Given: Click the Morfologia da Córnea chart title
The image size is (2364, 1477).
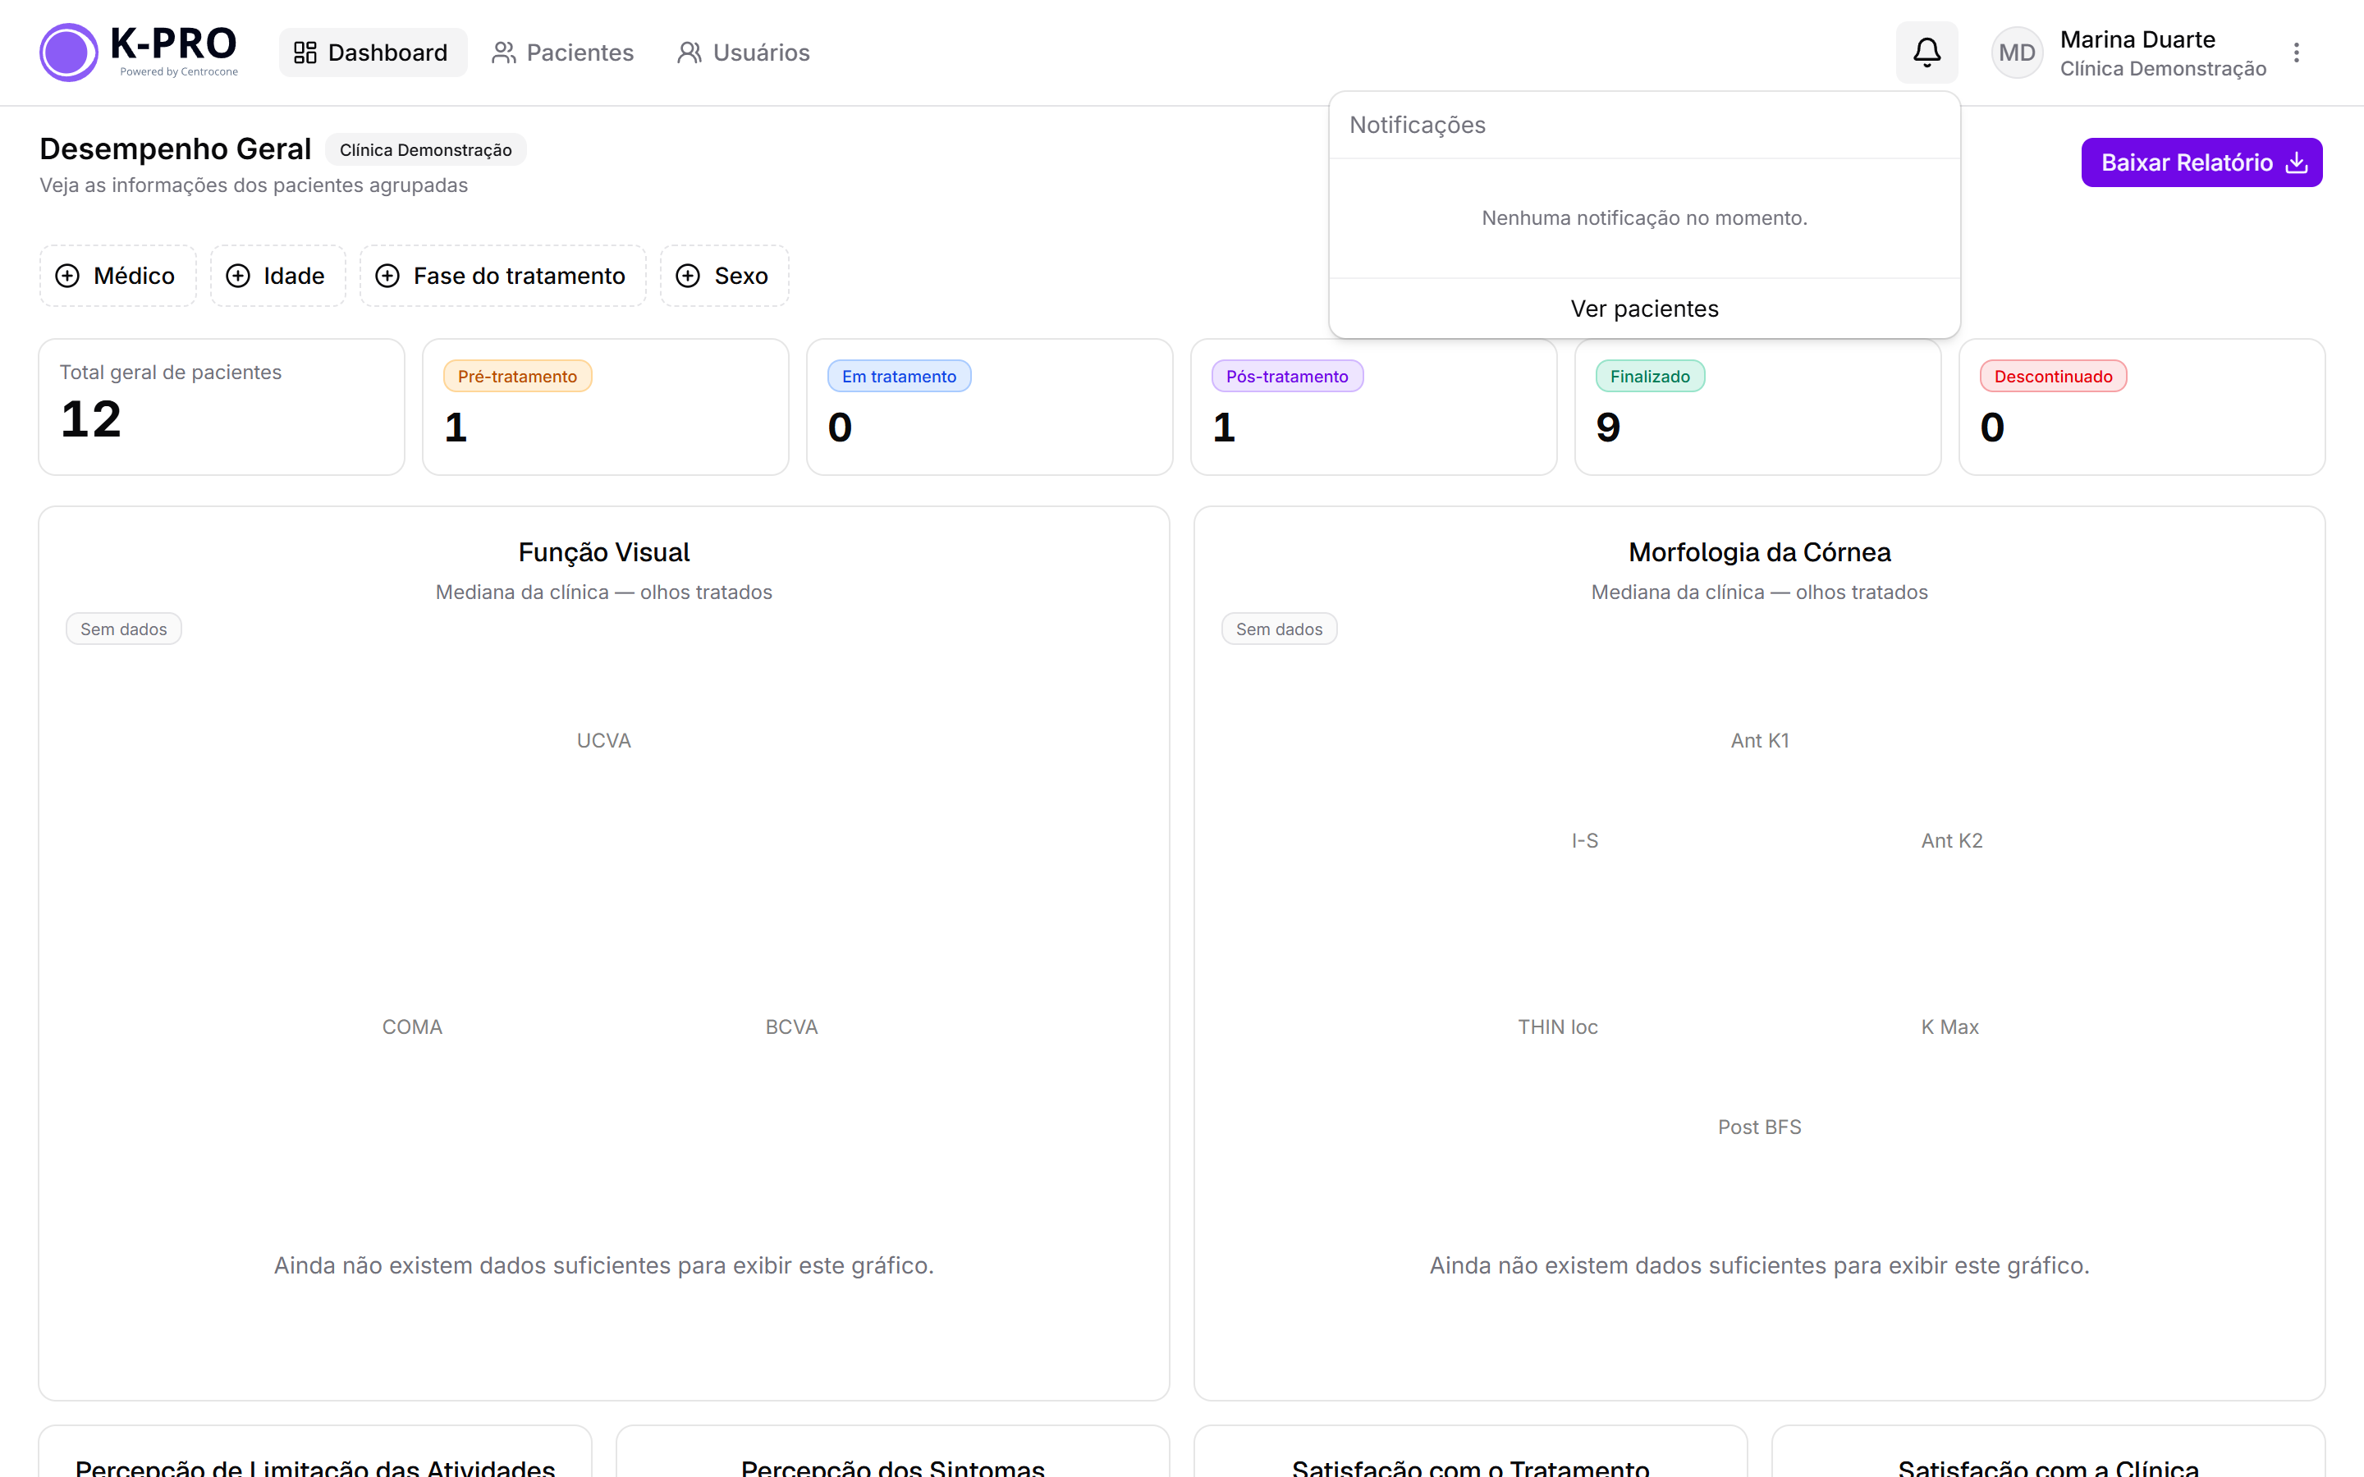Looking at the screenshot, I should [1759, 552].
